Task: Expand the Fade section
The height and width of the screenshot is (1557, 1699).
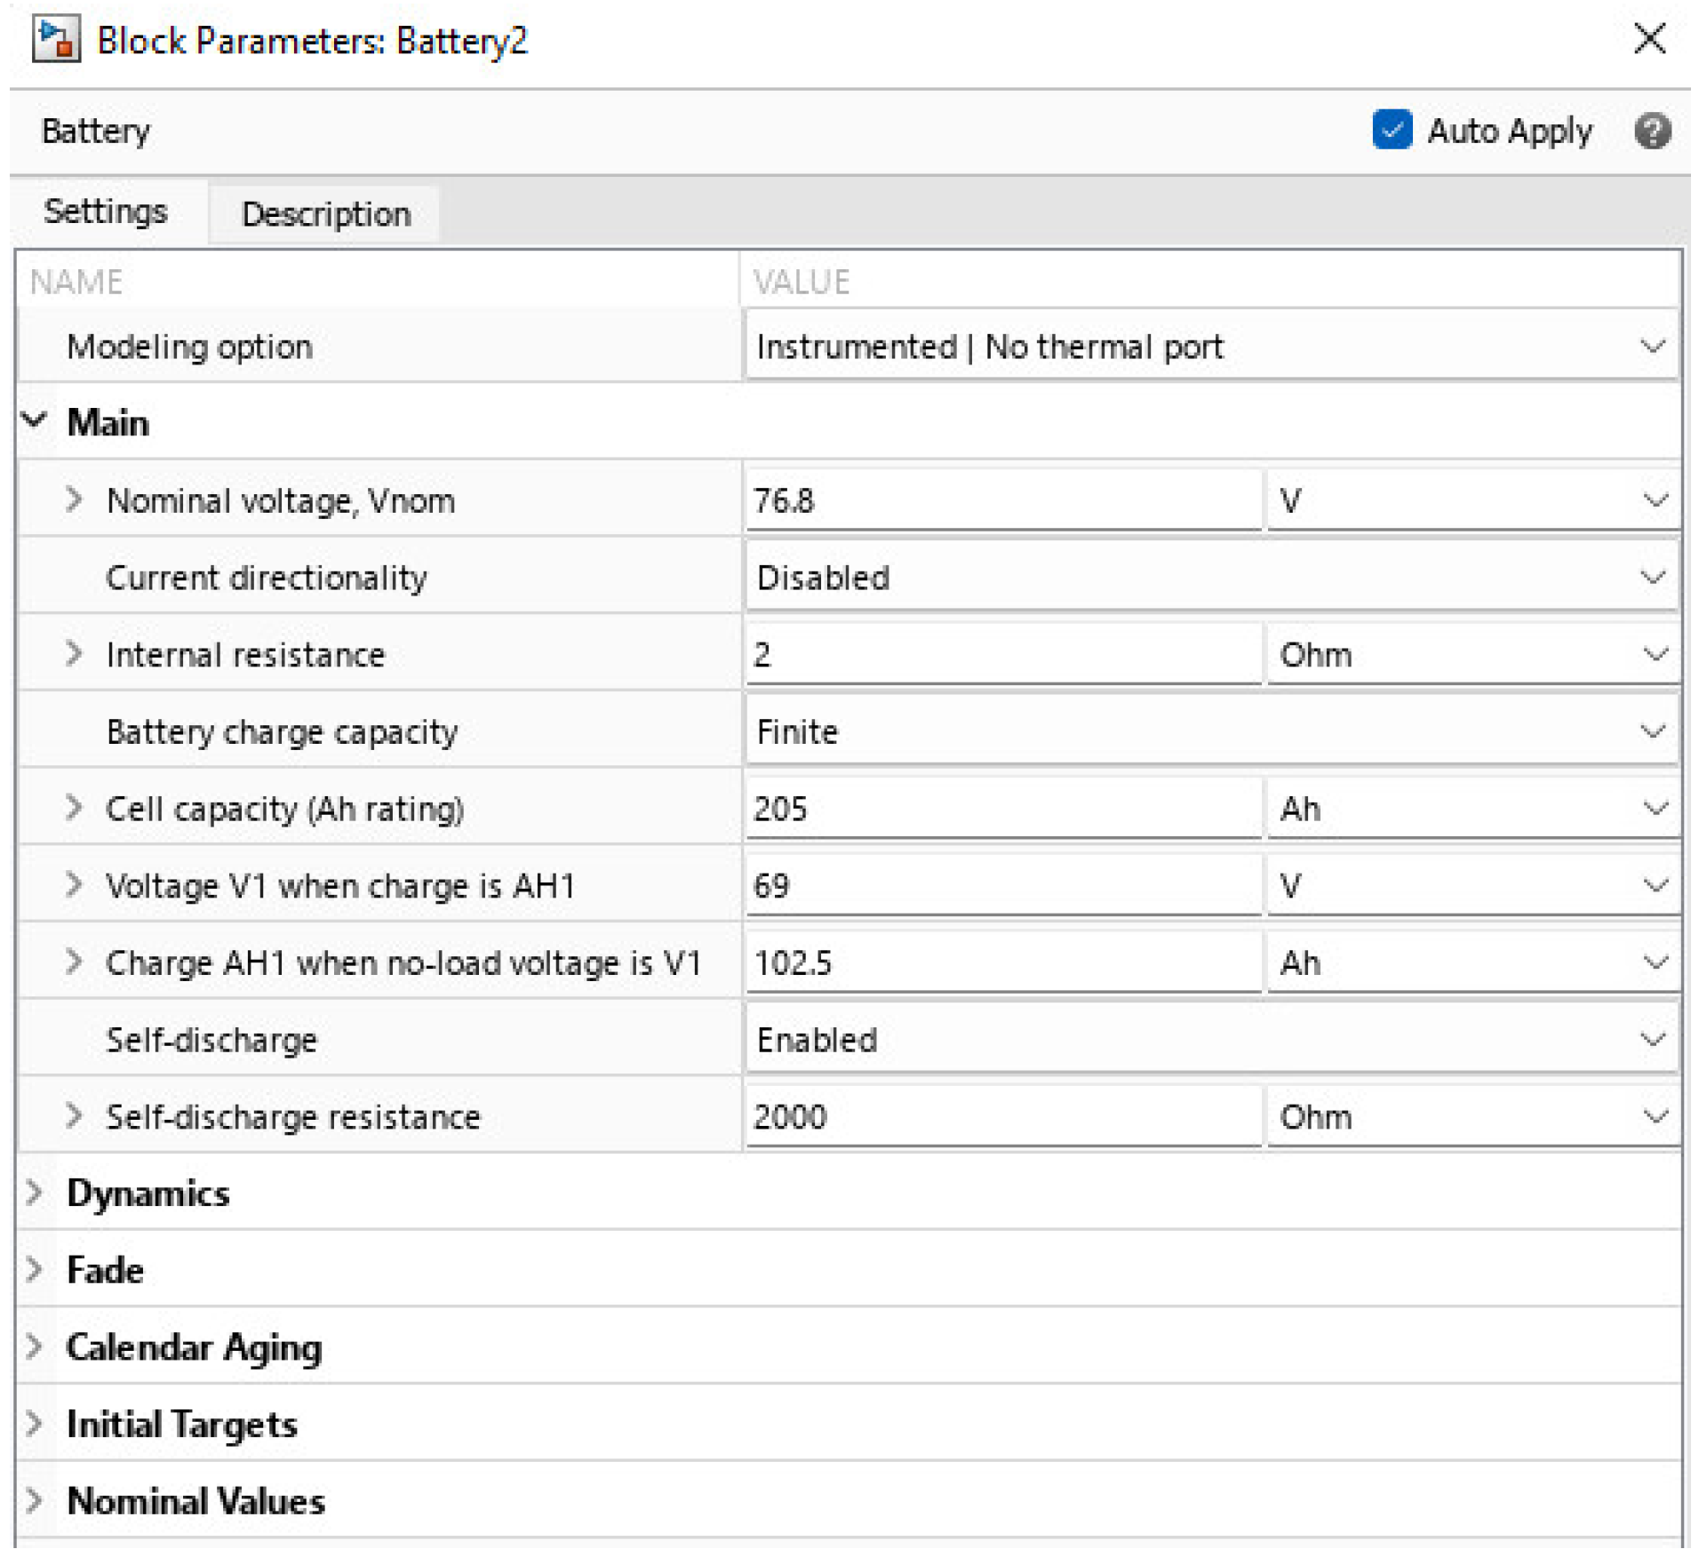Action: click(35, 1270)
